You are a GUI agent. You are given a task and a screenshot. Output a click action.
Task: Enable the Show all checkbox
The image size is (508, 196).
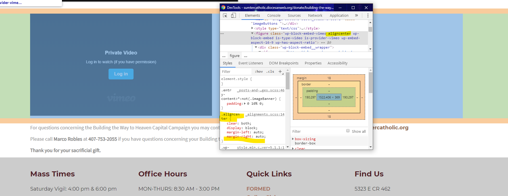pos(348,131)
